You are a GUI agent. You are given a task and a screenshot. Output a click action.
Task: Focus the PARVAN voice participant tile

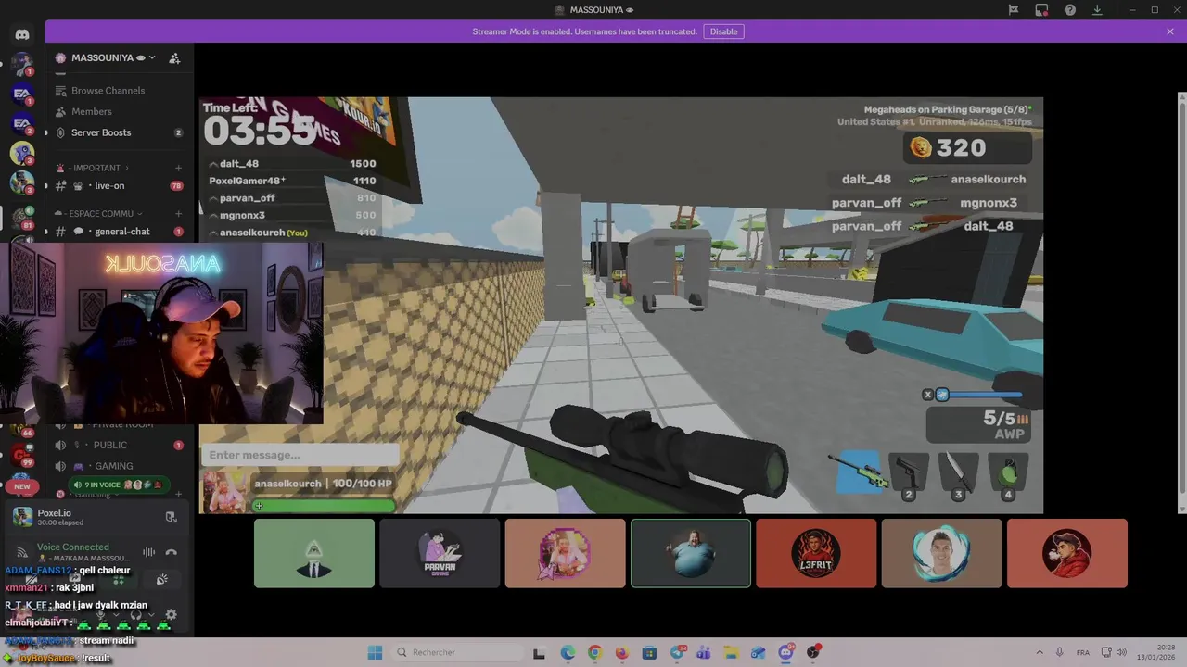coord(440,553)
